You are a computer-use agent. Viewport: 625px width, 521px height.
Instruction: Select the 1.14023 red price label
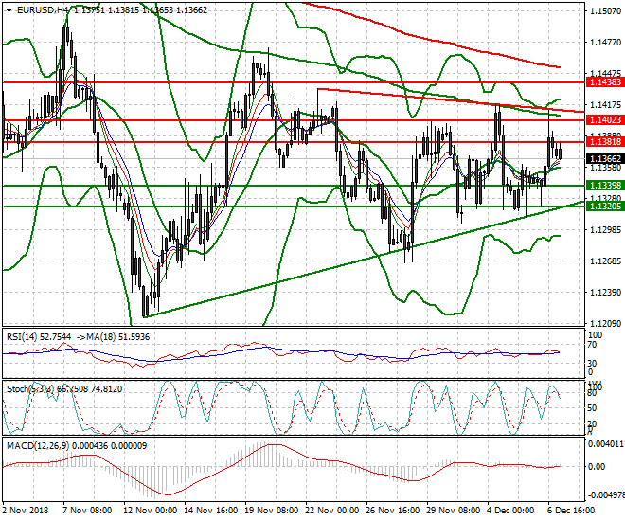(x=604, y=120)
